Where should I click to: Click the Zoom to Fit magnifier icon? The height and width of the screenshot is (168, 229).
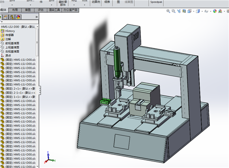(x=168, y=11)
